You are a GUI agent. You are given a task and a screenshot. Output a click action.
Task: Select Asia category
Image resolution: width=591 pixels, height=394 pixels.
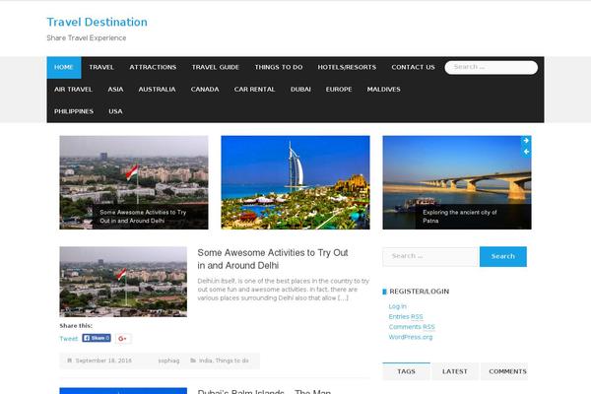point(115,90)
